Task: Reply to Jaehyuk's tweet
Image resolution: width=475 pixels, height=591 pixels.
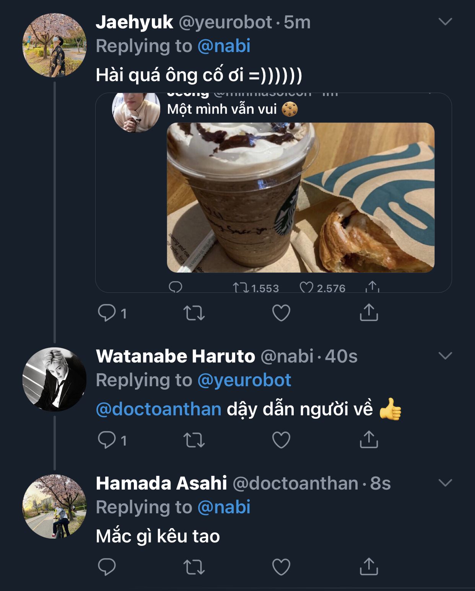Action: 107,313
